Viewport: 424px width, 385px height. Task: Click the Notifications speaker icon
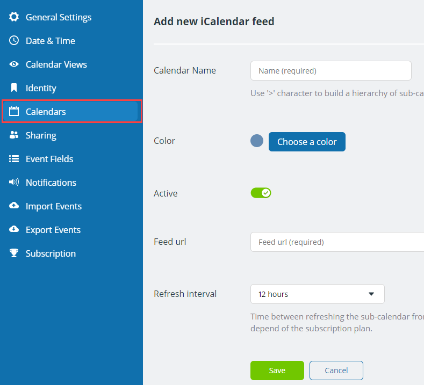(x=14, y=182)
